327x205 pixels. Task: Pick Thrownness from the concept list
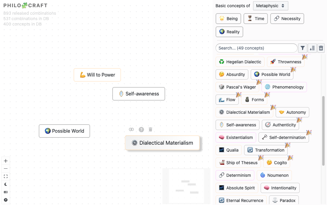(x=286, y=62)
